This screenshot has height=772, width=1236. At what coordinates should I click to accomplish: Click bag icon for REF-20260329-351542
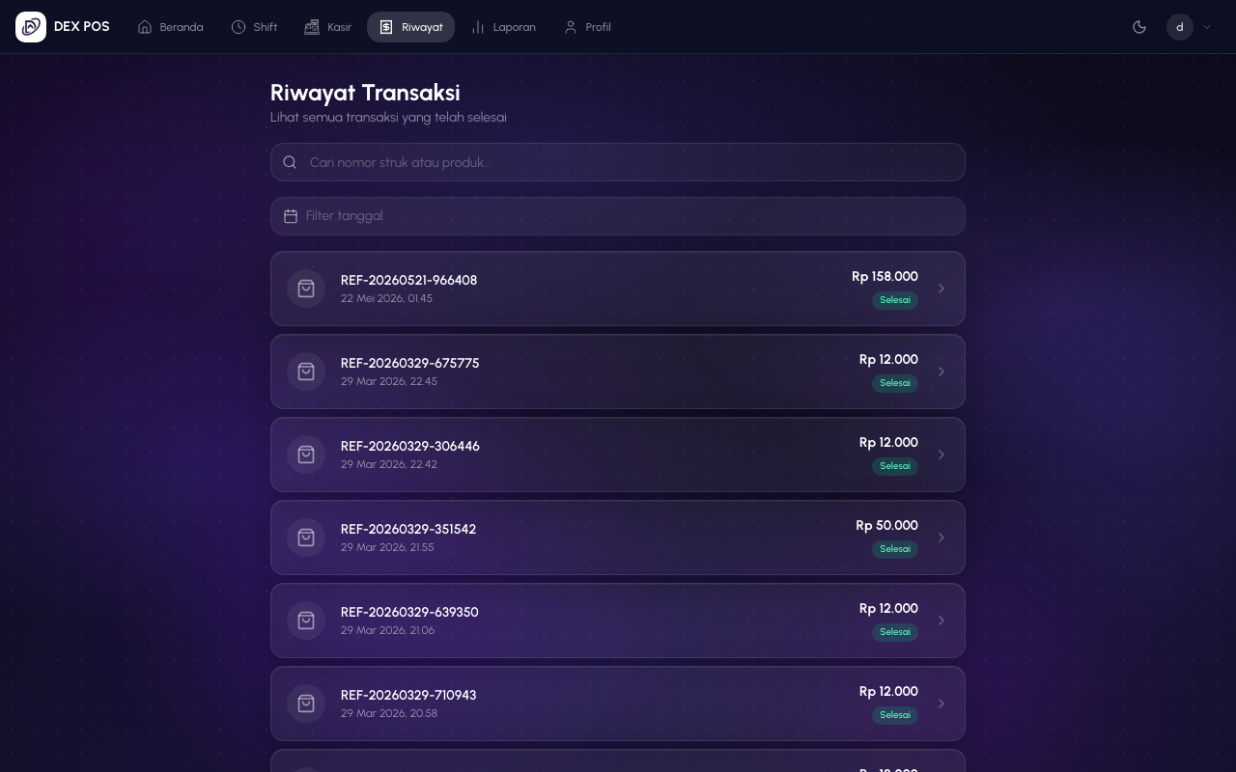[306, 538]
